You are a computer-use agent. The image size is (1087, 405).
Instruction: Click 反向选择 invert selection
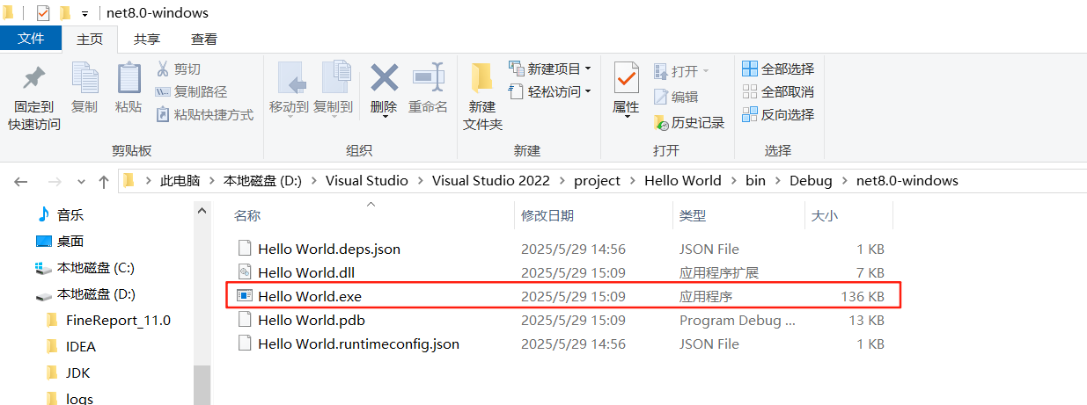(778, 114)
